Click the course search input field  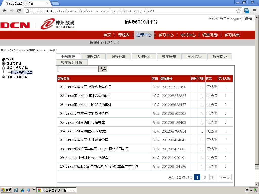pyautogui.click(x=77, y=69)
